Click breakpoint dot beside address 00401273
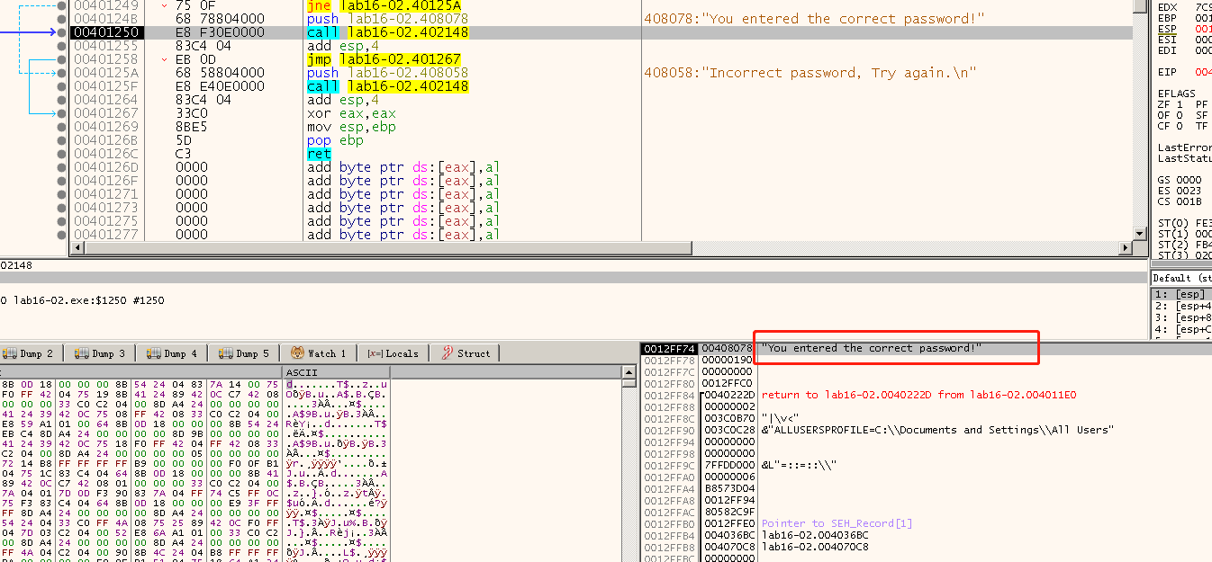The image size is (1212, 562). (60, 207)
